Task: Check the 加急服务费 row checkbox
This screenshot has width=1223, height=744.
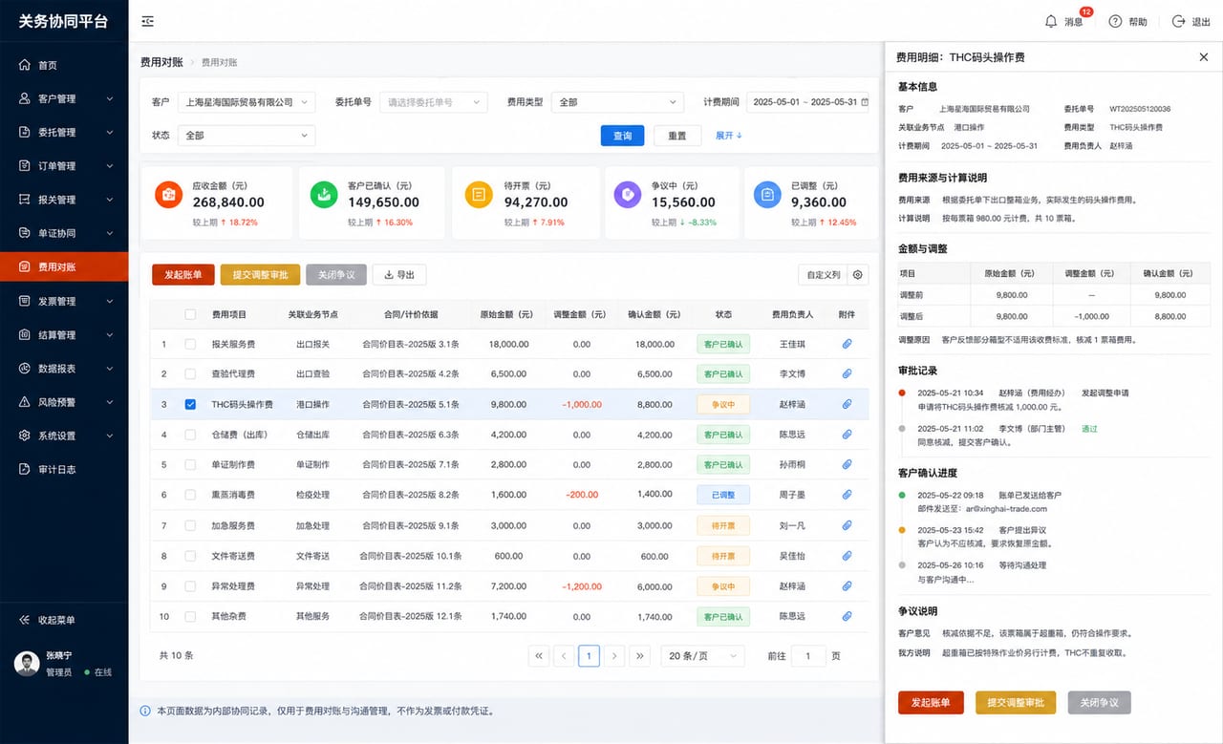Action: (x=190, y=525)
